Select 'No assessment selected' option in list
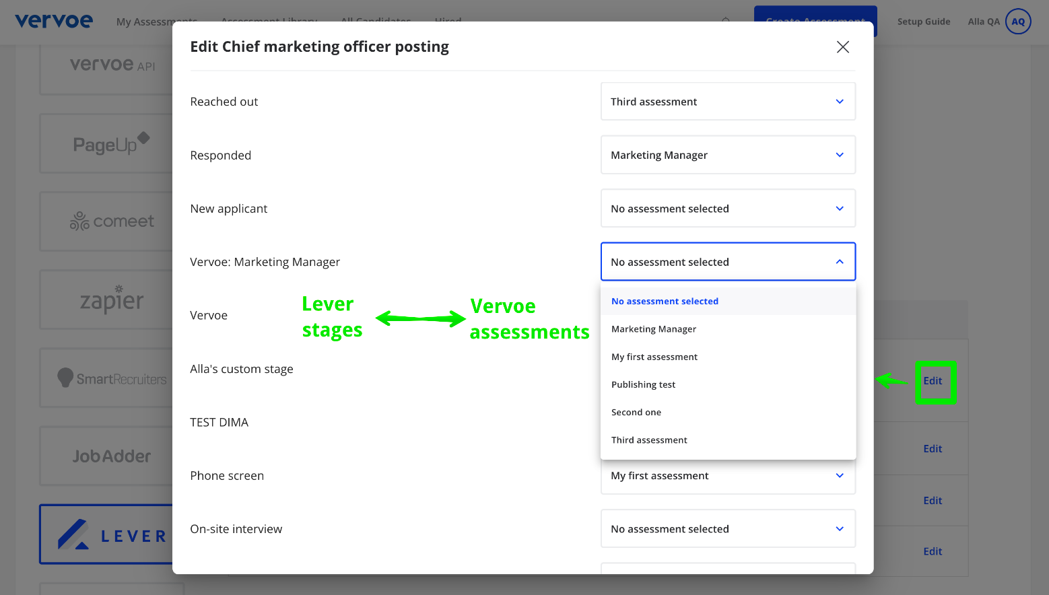This screenshot has width=1049, height=595. 728,301
